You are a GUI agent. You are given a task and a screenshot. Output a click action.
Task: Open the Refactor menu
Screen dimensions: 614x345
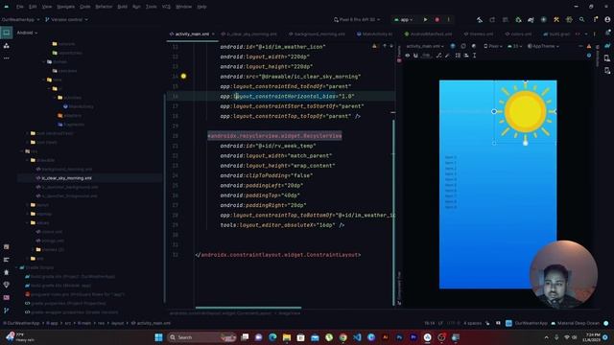click(x=104, y=7)
